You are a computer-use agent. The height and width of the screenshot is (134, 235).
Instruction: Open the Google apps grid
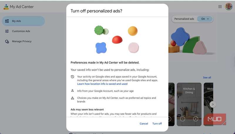coord(220,7)
